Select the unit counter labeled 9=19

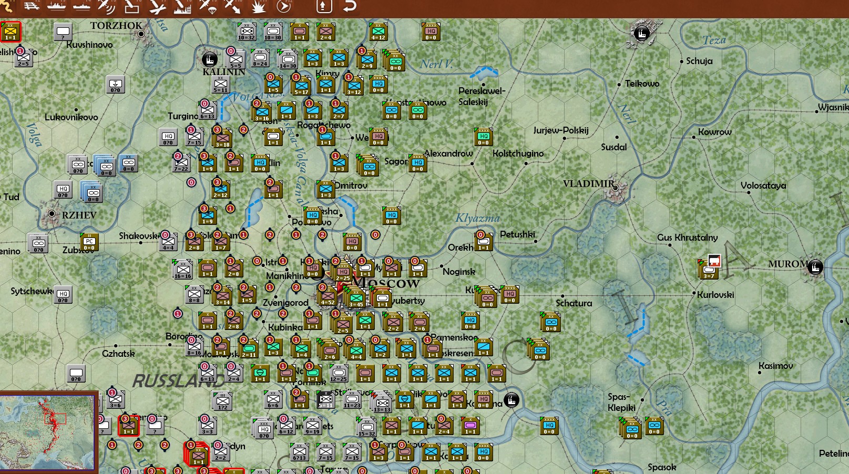tap(313, 426)
